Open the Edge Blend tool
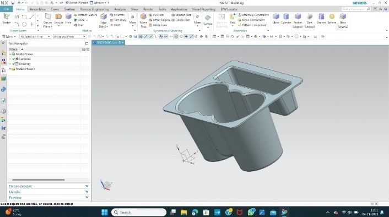The width and height of the screenshot is (389, 217). point(104,20)
